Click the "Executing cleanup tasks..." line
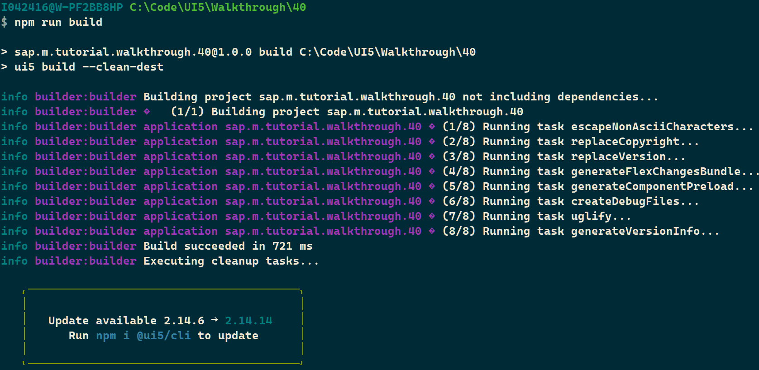This screenshot has width=759, height=370. (231, 261)
